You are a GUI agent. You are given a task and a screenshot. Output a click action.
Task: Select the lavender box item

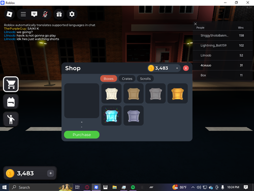click(x=134, y=116)
